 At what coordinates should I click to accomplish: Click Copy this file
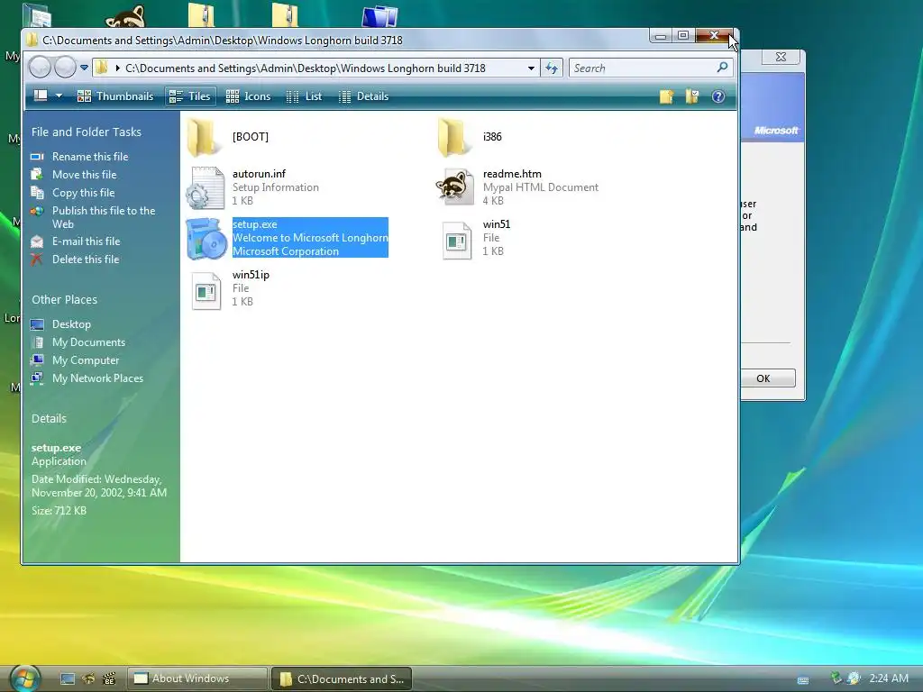pos(83,193)
